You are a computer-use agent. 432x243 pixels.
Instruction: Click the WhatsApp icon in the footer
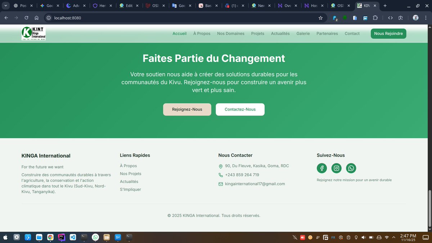[351, 168]
